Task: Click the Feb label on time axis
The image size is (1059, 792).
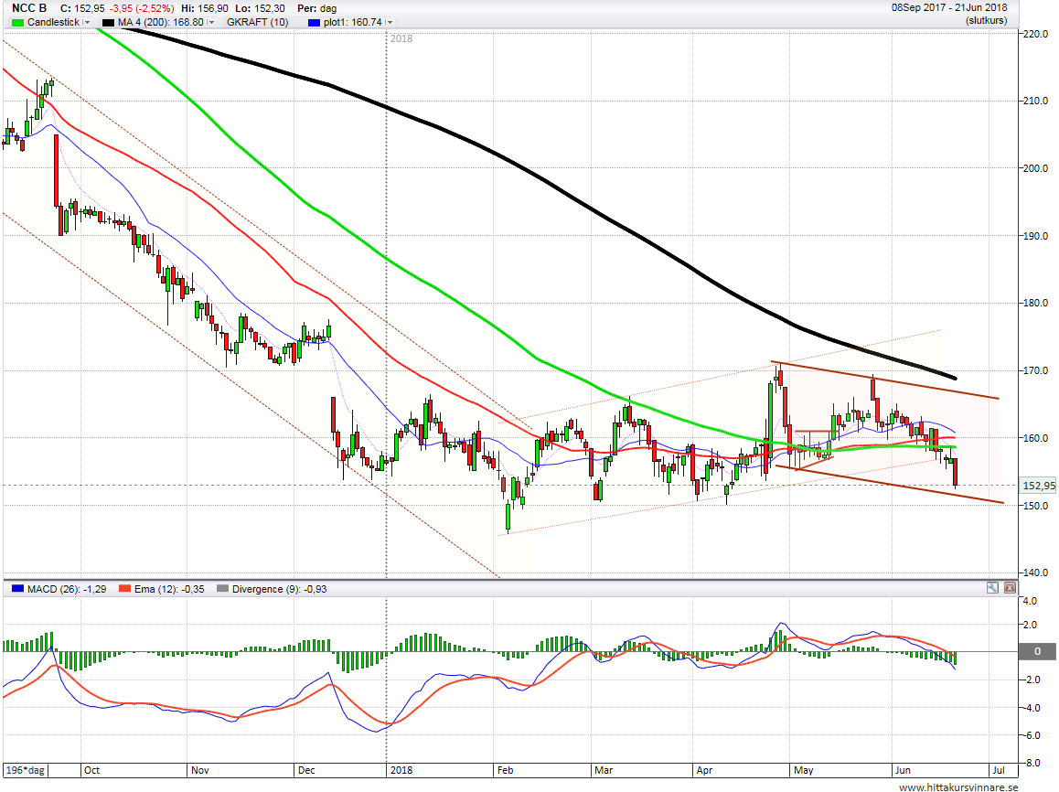Action: 505,770
